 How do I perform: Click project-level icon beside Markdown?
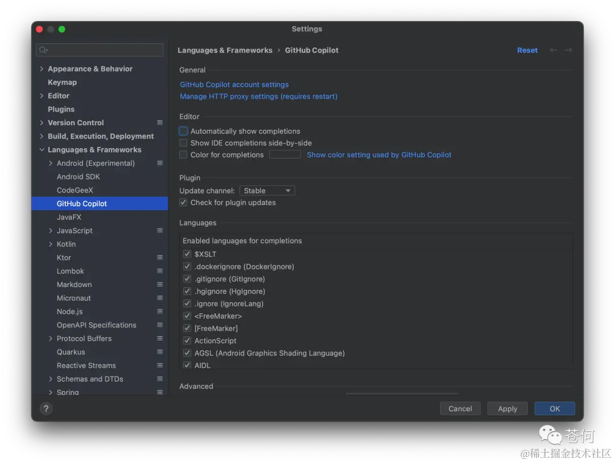pyautogui.click(x=160, y=285)
